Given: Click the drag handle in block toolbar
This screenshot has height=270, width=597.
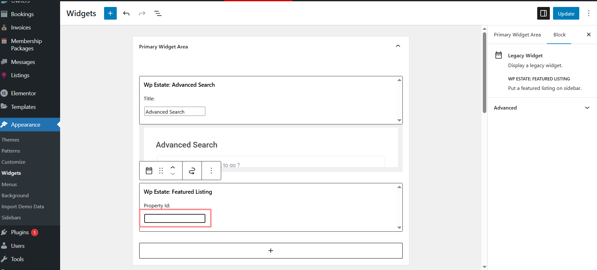Looking at the screenshot, I should pos(161,171).
